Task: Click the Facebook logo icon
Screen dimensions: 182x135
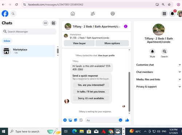Action: [5, 13]
